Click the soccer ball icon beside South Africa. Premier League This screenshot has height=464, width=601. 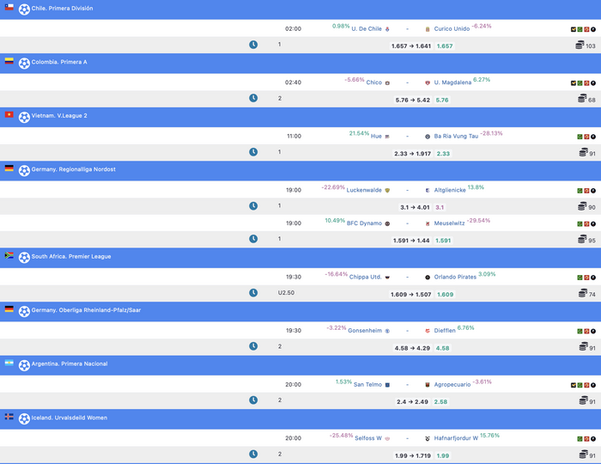(24, 258)
